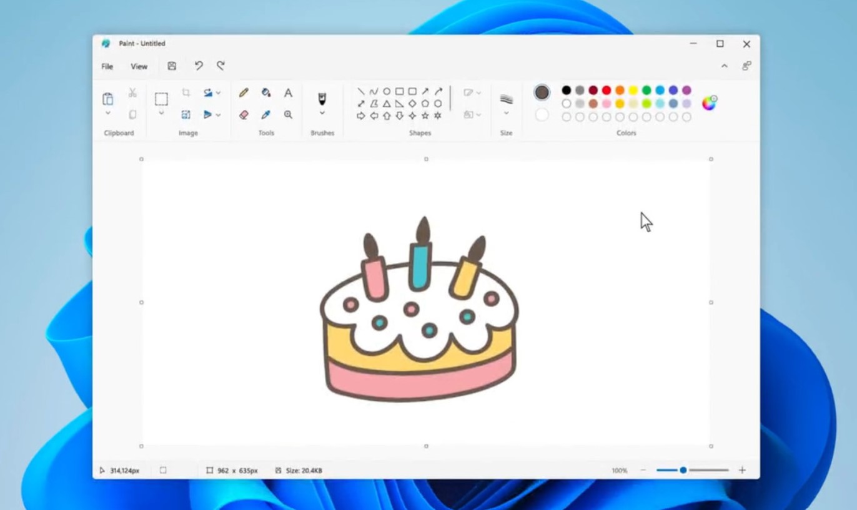
Task: Open the Size line thickness dropdown
Action: click(506, 113)
